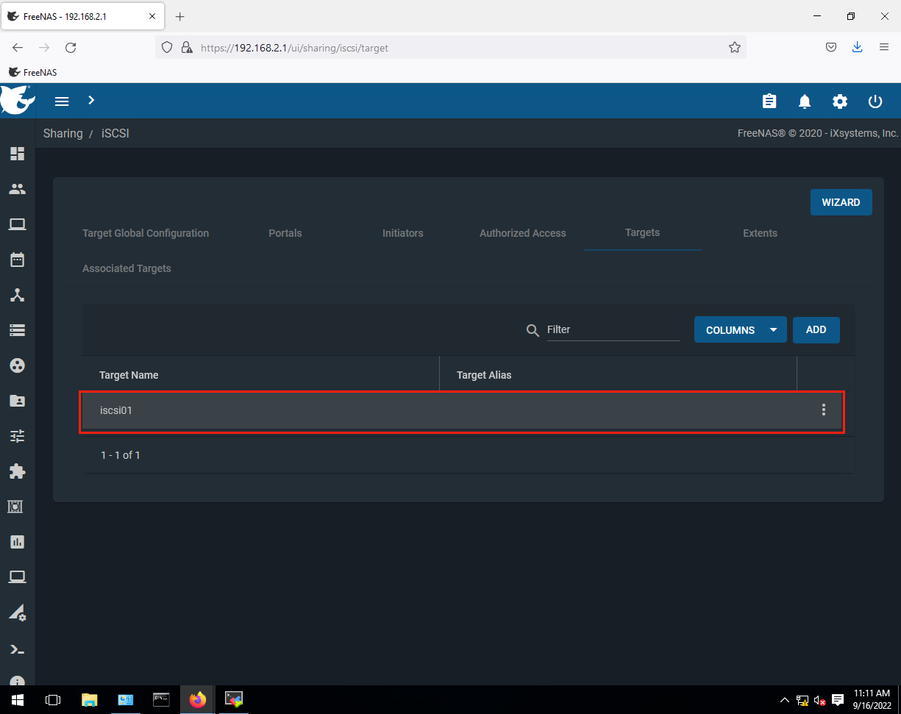This screenshot has height=714, width=901.
Task: Expand the sidebar with the chevron arrow
Action: point(91,100)
